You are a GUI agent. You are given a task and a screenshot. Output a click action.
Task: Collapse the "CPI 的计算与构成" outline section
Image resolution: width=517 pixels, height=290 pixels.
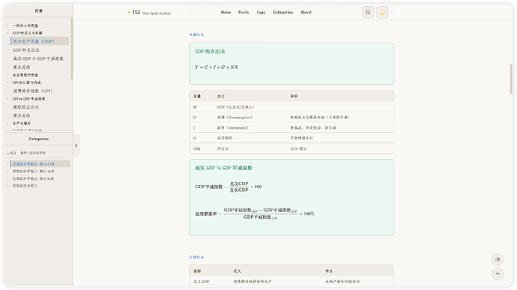8,82
